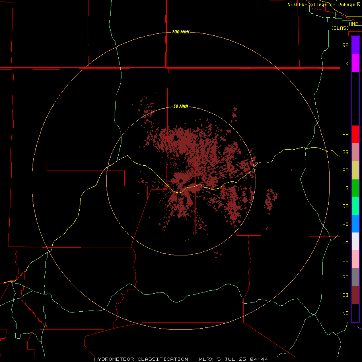Click the RF legend label
Viewport: 362px width, 362px height.
(x=345, y=45)
